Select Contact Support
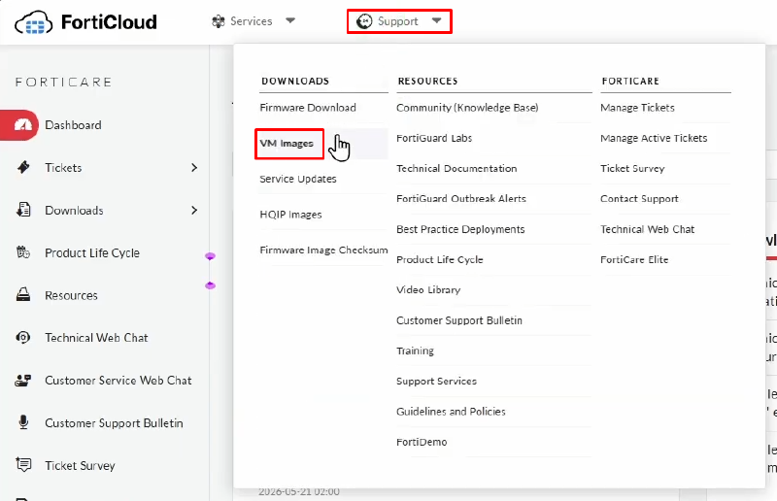777x501 pixels. pos(639,199)
